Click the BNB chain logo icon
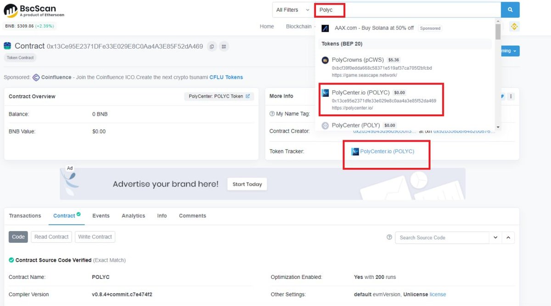 pos(514,27)
